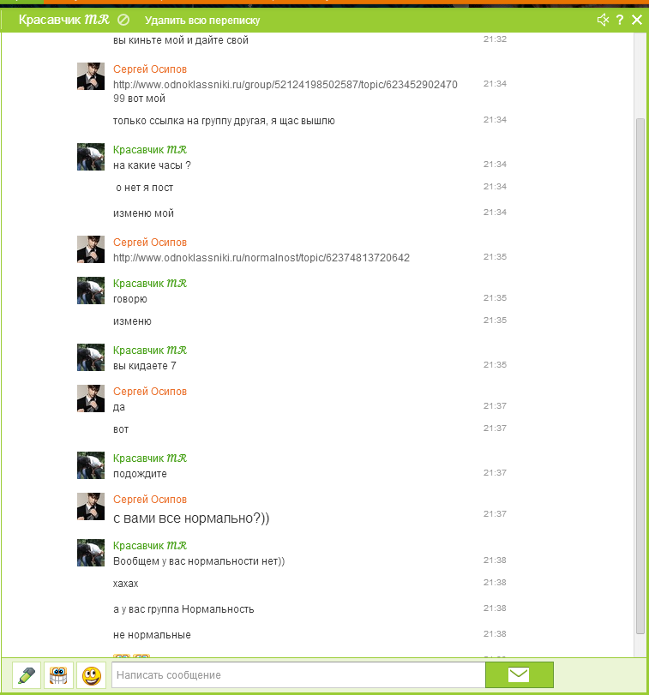This screenshot has width=649, height=695.
Task: Open the toothy grin sticker picker
Action: tap(58, 675)
